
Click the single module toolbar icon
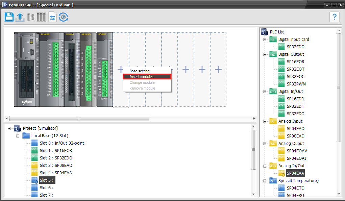click(31, 17)
